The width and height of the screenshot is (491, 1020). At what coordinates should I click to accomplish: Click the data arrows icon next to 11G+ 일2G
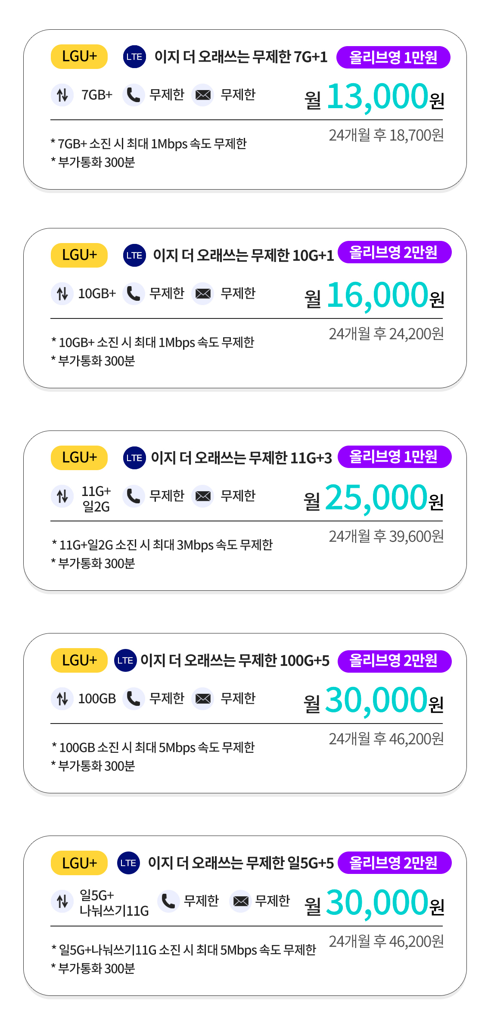click(x=62, y=496)
